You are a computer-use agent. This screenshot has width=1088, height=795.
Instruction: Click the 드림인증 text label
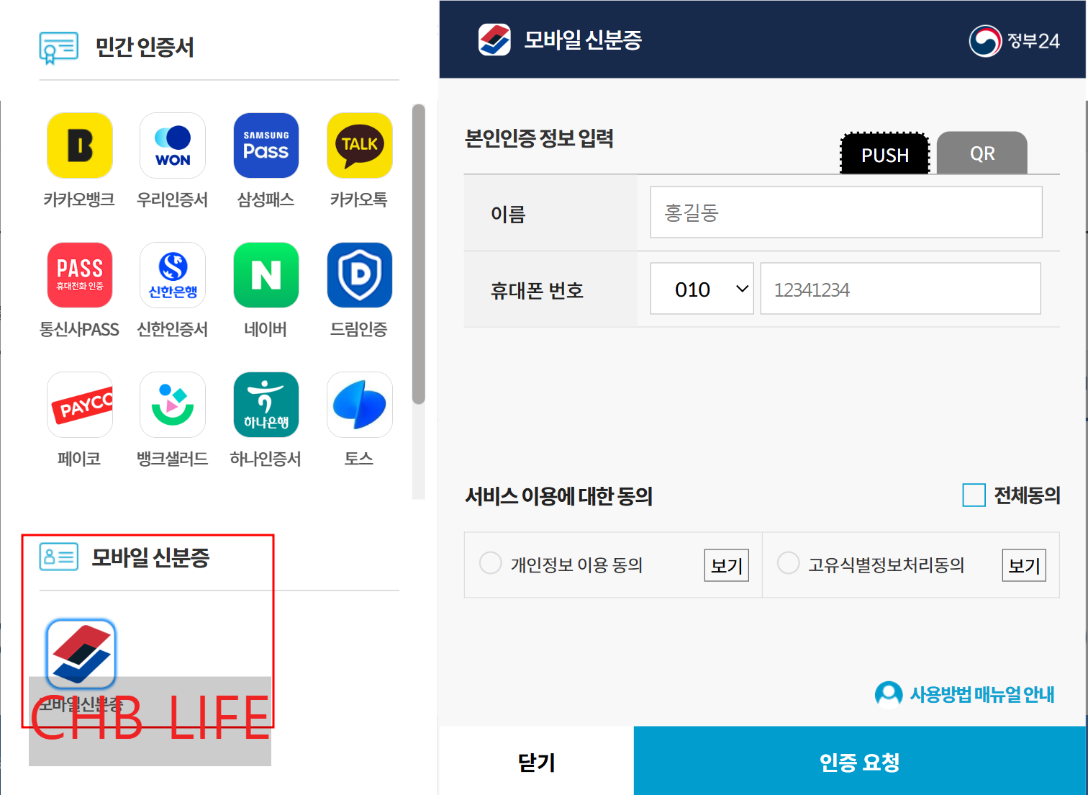359,329
